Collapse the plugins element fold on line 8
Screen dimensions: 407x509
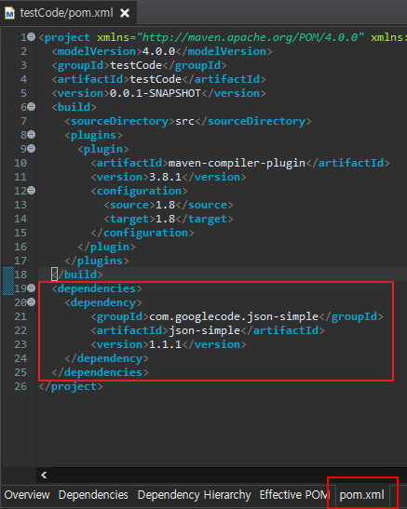[x=31, y=134]
